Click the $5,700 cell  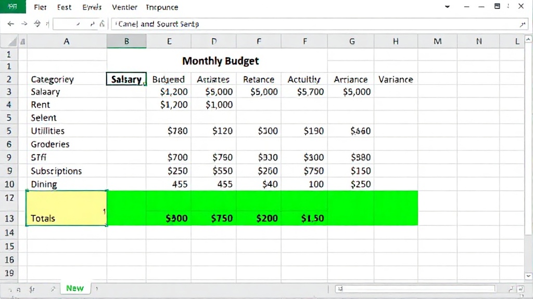(304, 92)
